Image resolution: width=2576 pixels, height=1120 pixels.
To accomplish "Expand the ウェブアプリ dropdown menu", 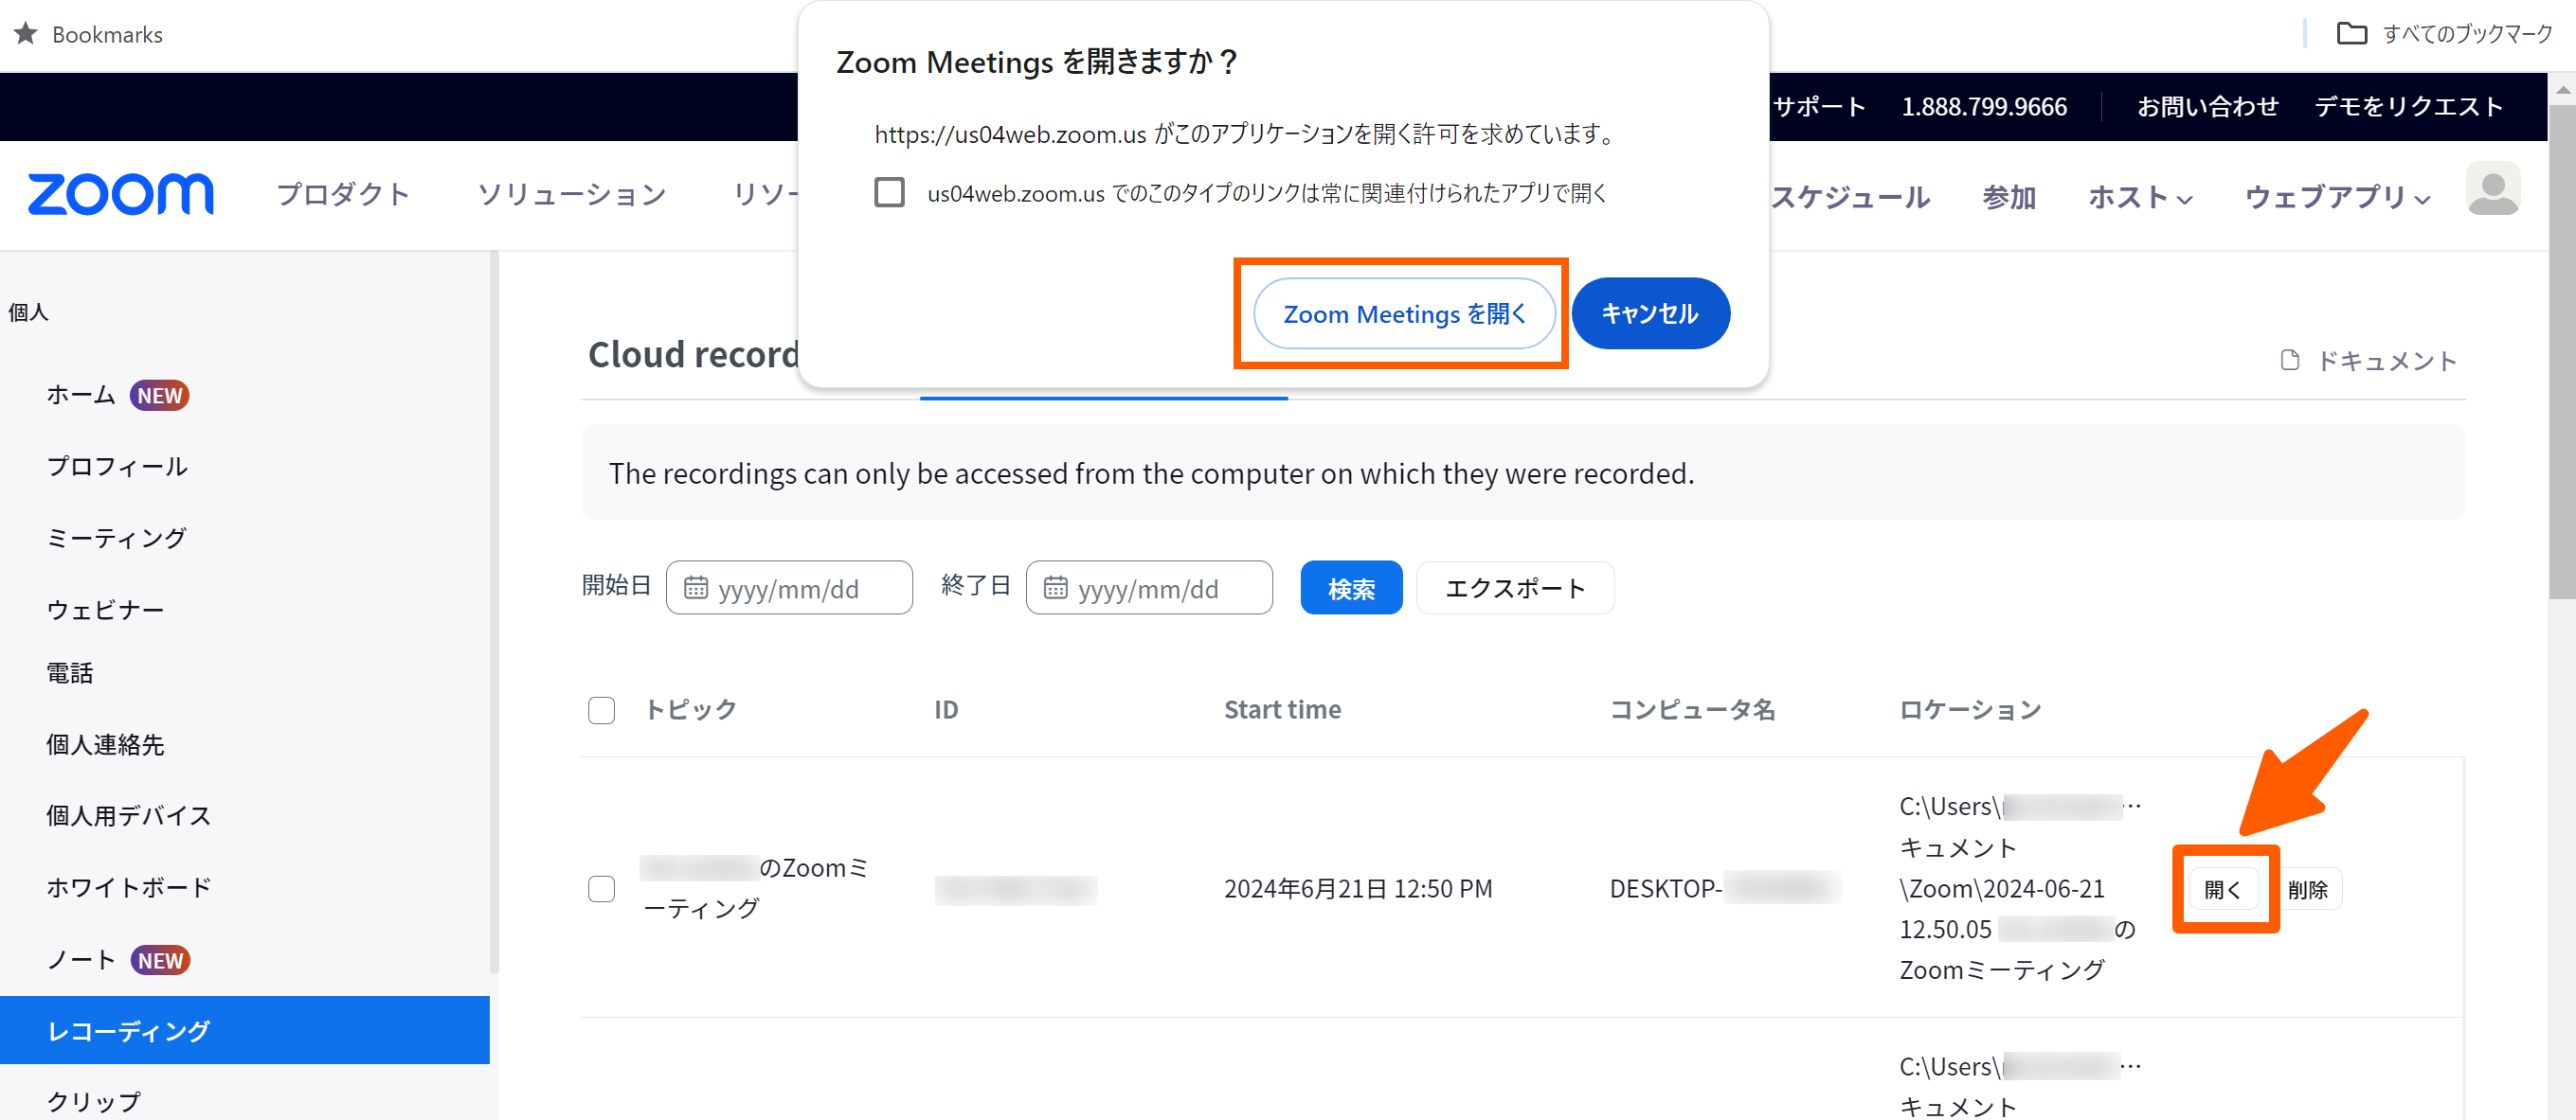I will pyautogui.click(x=2337, y=197).
